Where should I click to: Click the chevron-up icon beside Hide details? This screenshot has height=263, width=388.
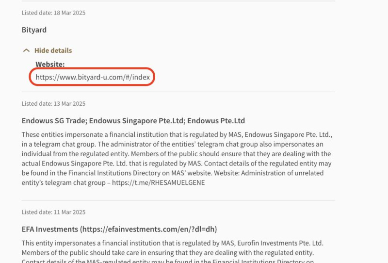pyautogui.click(x=26, y=50)
